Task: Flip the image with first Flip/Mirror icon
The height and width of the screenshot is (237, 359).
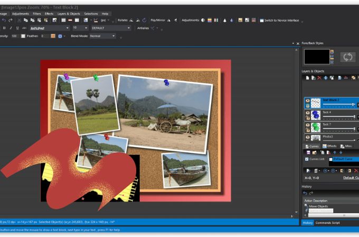Action: coord(169,21)
